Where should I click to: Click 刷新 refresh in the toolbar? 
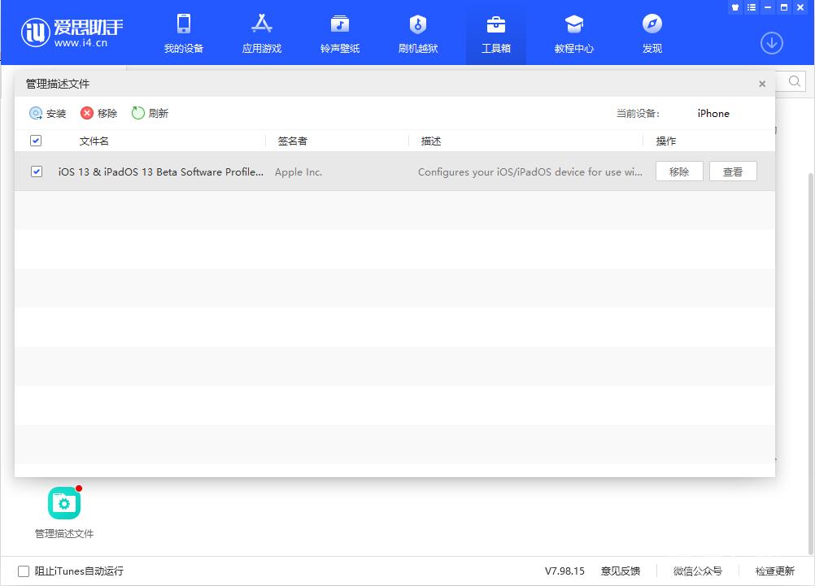150,114
